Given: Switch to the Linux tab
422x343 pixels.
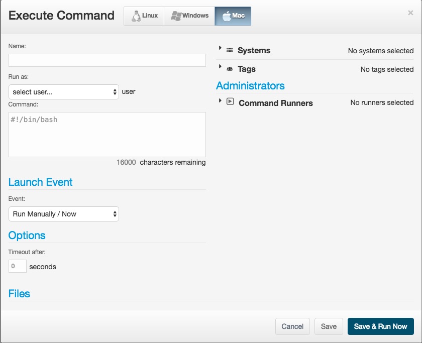Looking at the screenshot, I should [144, 16].
